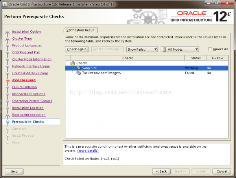Click the gear icon beside Task resolv.conf Integrity
This screenshot has height=178, width=236.
tap(79, 73)
